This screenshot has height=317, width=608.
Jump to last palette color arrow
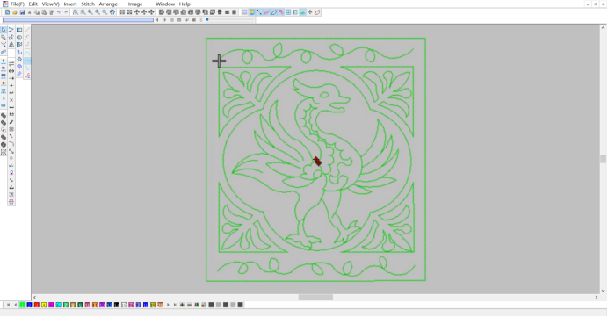[x=175, y=305]
